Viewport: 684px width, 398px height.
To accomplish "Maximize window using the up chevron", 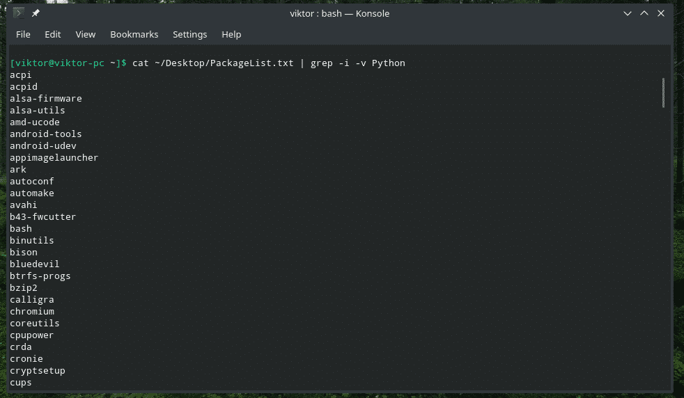I will click(x=644, y=13).
